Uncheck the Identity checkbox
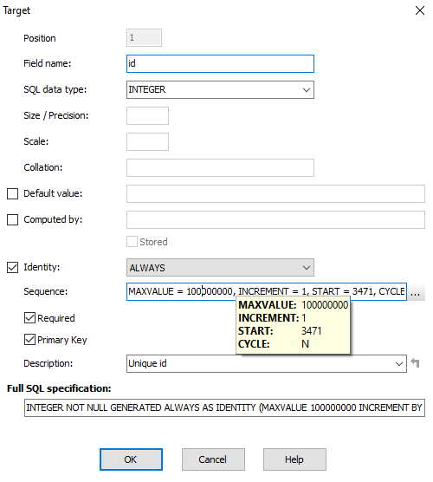This screenshot has height=482, width=433. click(x=13, y=267)
